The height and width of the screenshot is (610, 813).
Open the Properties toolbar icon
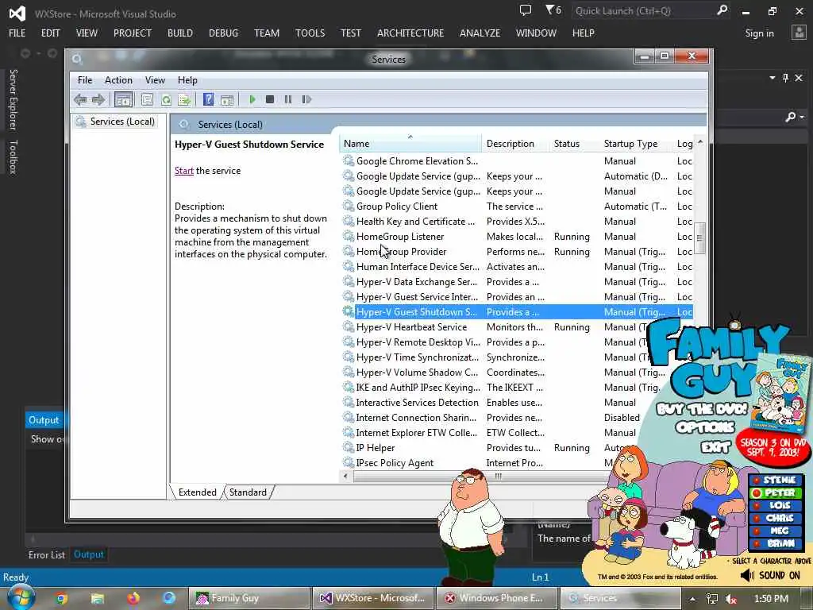click(147, 99)
